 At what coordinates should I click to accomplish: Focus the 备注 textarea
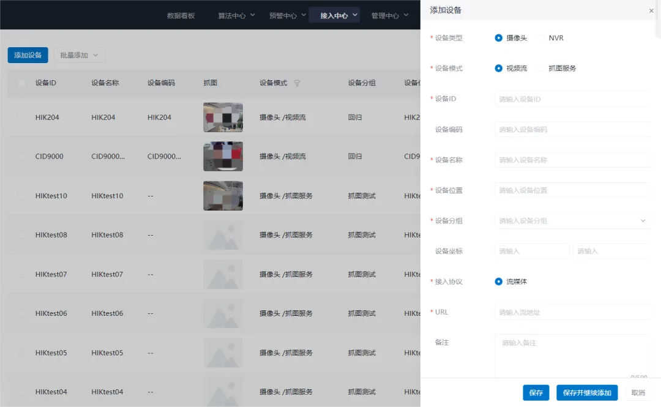[x=572, y=355]
